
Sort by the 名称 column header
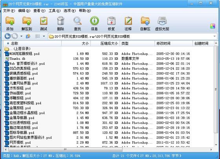coord(32,43)
